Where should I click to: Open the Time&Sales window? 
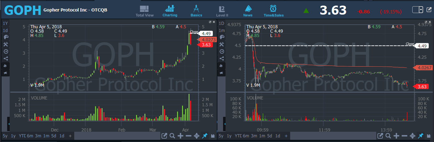[x=273, y=11]
